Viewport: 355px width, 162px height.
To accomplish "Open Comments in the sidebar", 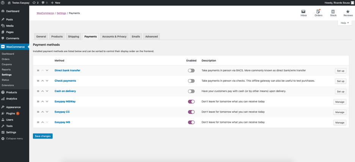I will coord(14,38).
